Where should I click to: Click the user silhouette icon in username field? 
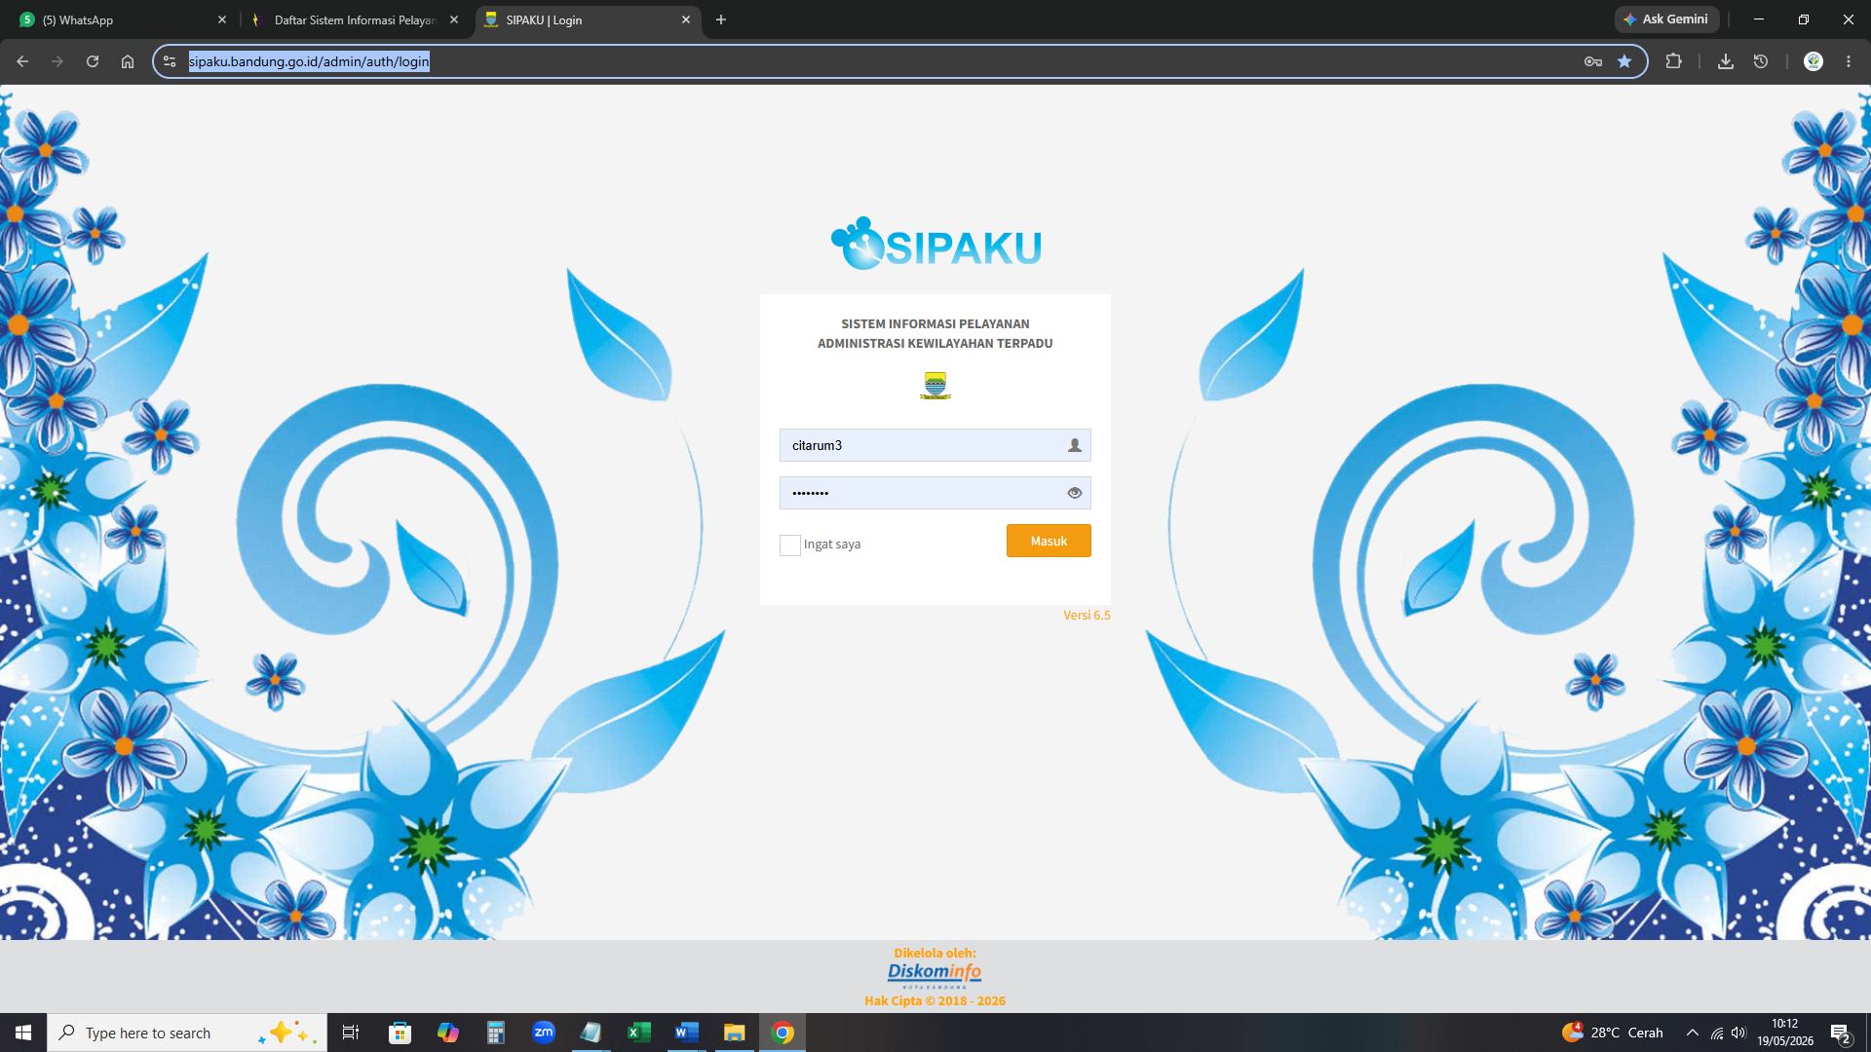click(x=1075, y=445)
